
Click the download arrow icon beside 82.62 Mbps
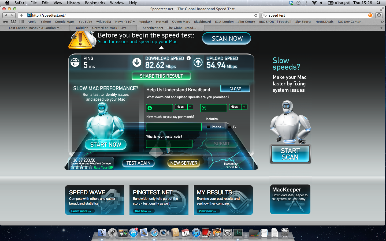pos(137,62)
